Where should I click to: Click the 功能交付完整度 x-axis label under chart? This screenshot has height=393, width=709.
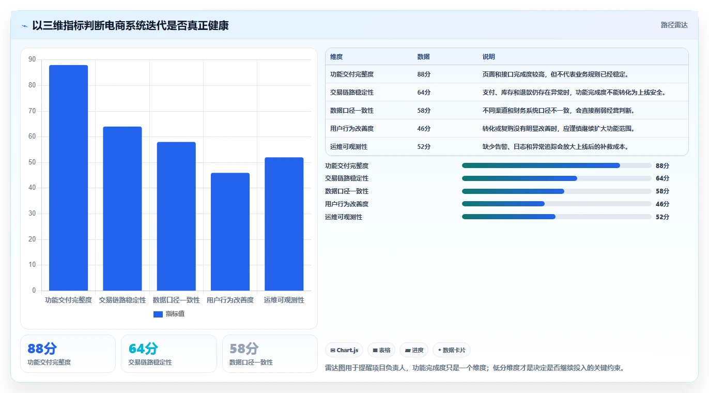pyautogui.click(x=68, y=300)
